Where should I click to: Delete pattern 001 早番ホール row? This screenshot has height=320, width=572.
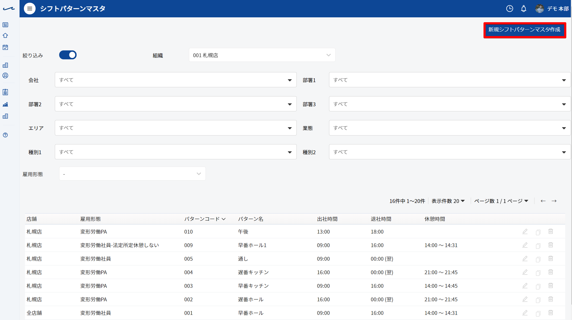click(x=551, y=313)
